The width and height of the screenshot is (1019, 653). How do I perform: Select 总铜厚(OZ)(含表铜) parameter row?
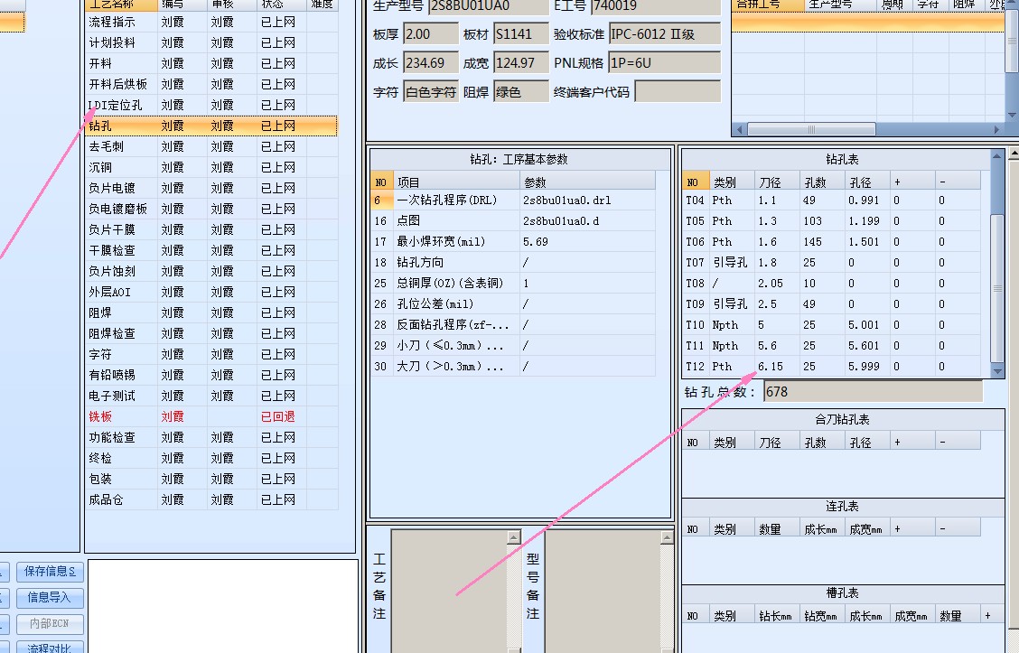513,284
